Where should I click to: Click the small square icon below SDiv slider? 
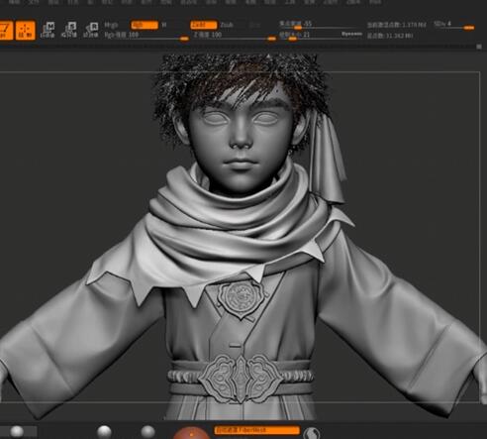[x=479, y=47]
